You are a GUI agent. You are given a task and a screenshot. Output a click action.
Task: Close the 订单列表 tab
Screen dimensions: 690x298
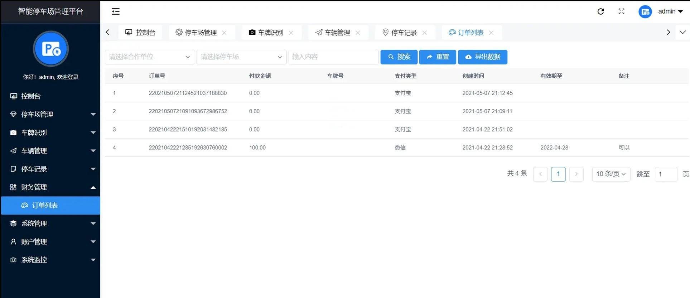491,33
